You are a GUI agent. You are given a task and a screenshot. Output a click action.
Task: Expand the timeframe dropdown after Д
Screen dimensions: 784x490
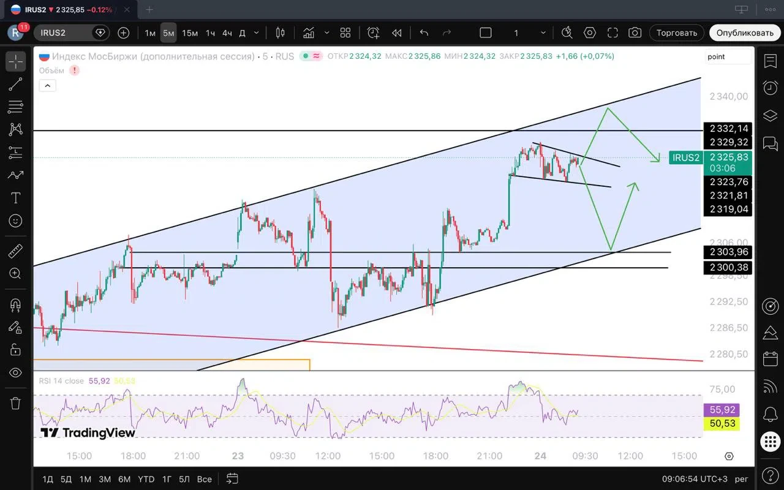pyautogui.click(x=256, y=32)
